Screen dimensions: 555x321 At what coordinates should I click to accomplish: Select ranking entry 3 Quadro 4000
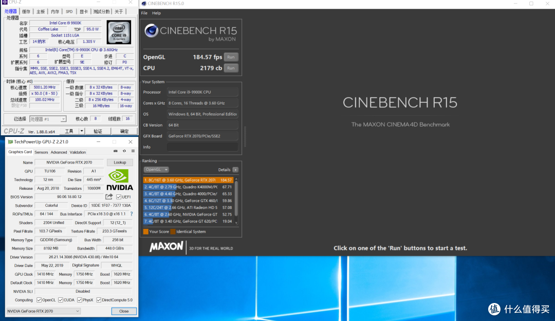[x=188, y=194]
